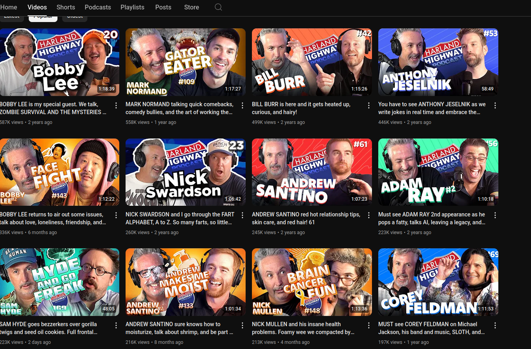The image size is (531, 349).
Task: Click the '260K views • 2 years ago' text
Action: [152, 233]
